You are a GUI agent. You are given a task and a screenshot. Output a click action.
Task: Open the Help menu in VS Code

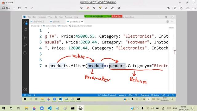(x=76, y=17)
